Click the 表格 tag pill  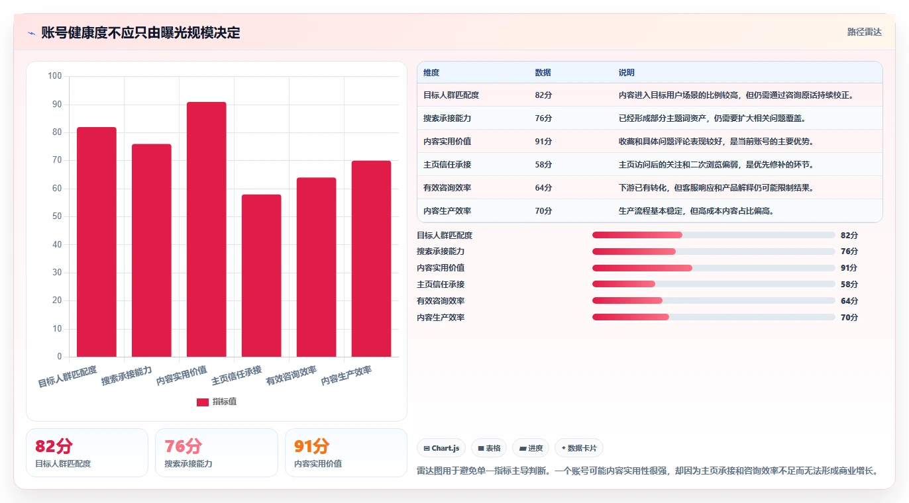click(x=489, y=448)
